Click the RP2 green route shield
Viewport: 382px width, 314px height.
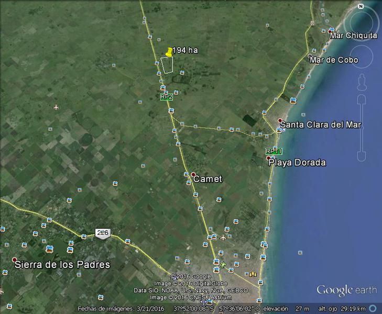coord(166,97)
